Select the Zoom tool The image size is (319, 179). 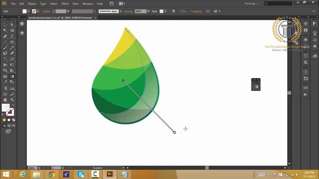pyautogui.click(x=12, y=100)
